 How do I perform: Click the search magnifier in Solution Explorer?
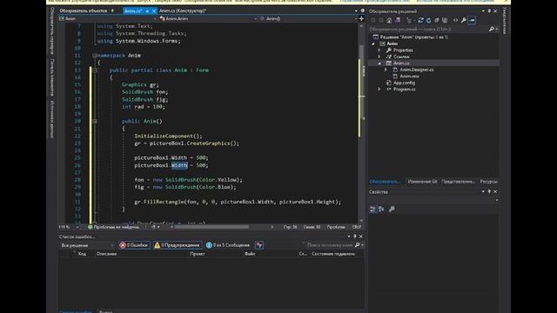[492, 29]
